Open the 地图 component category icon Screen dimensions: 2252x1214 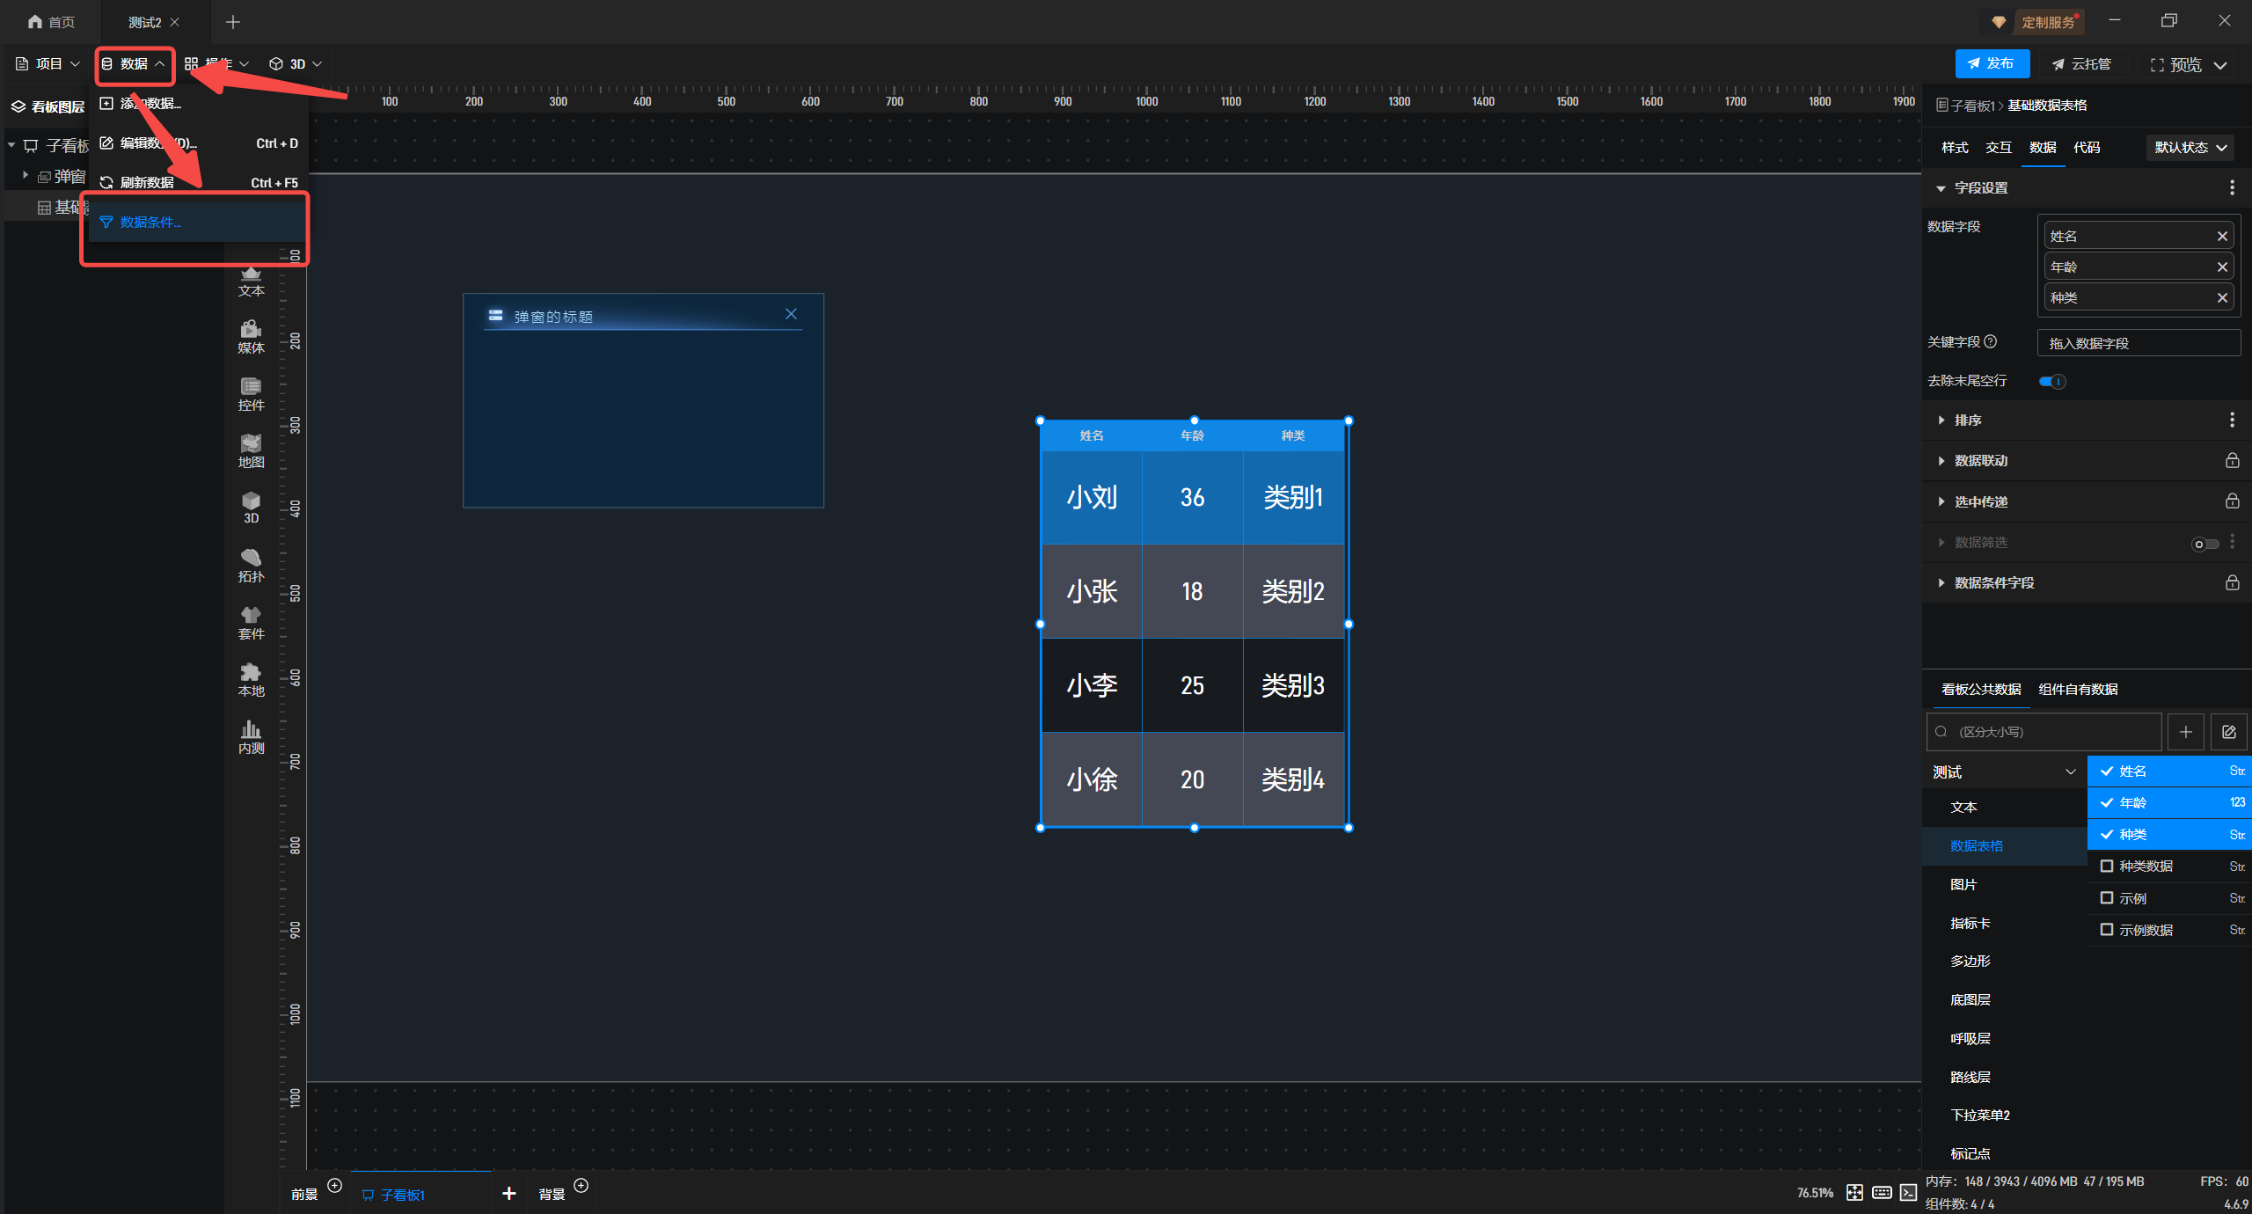[251, 450]
